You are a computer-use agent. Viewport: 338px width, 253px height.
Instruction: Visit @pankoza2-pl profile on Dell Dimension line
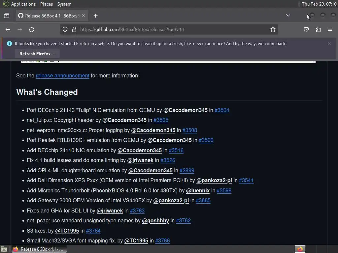coord(214,180)
